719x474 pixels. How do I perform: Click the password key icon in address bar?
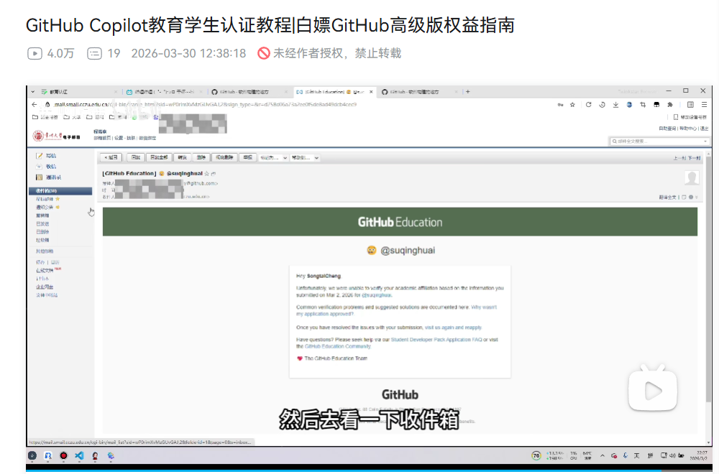560,104
